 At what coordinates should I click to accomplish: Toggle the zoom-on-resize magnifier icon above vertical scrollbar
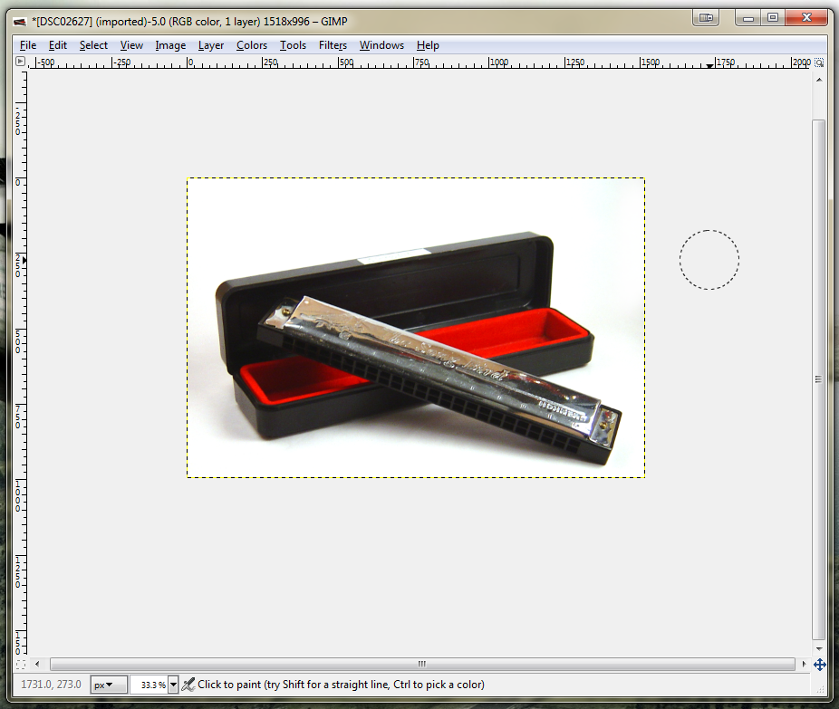[x=819, y=62]
